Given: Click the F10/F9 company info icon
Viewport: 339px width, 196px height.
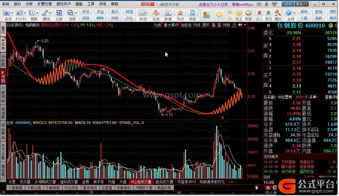Looking at the screenshot, I should click(x=19, y=13).
